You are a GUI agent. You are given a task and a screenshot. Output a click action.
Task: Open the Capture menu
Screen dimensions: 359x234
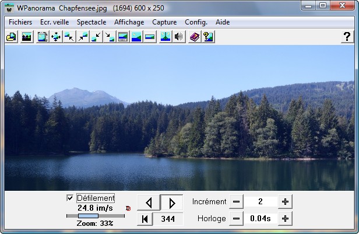[x=164, y=22]
